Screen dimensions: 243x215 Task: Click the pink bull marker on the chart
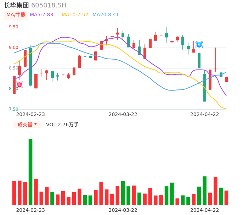click(x=19, y=84)
